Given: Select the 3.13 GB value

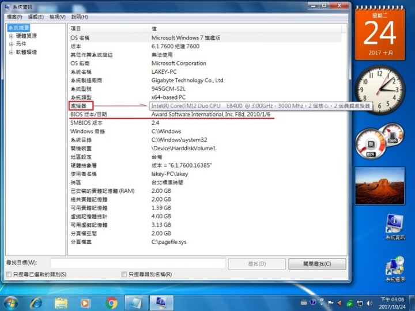Looking at the screenshot, I should (161, 225).
